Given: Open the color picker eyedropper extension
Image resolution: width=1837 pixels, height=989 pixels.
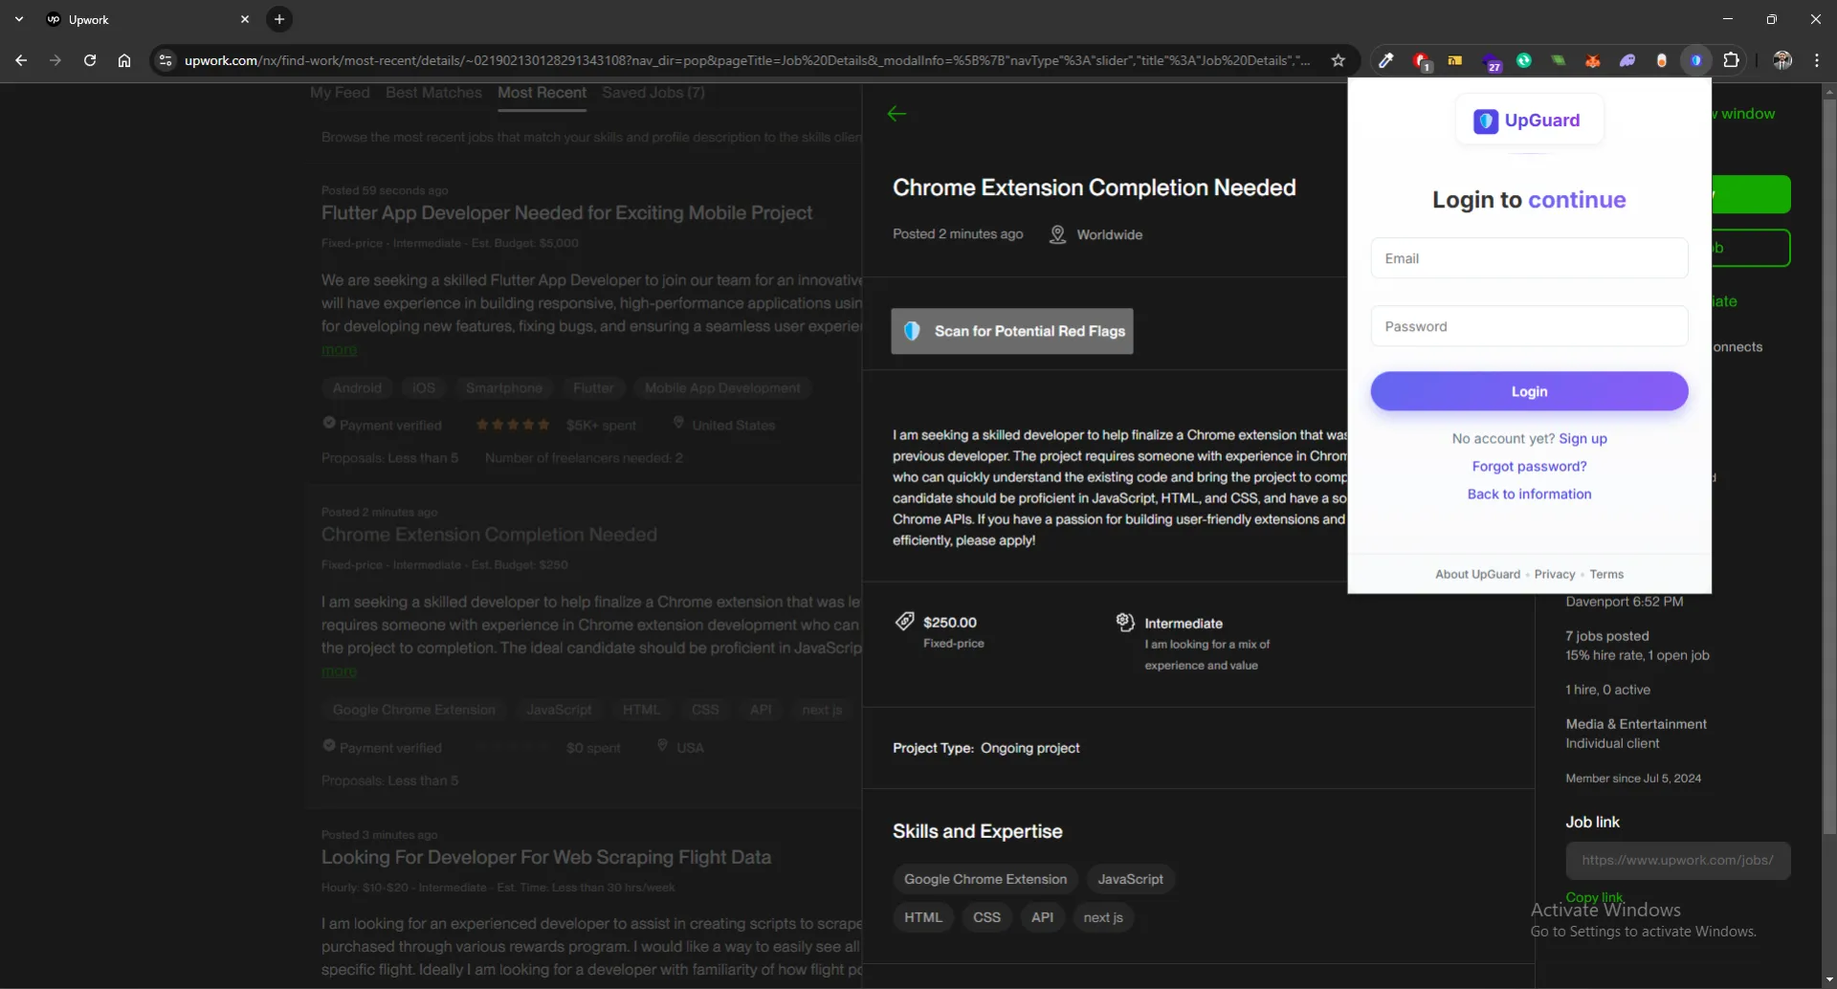Looking at the screenshot, I should pos(1385,60).
